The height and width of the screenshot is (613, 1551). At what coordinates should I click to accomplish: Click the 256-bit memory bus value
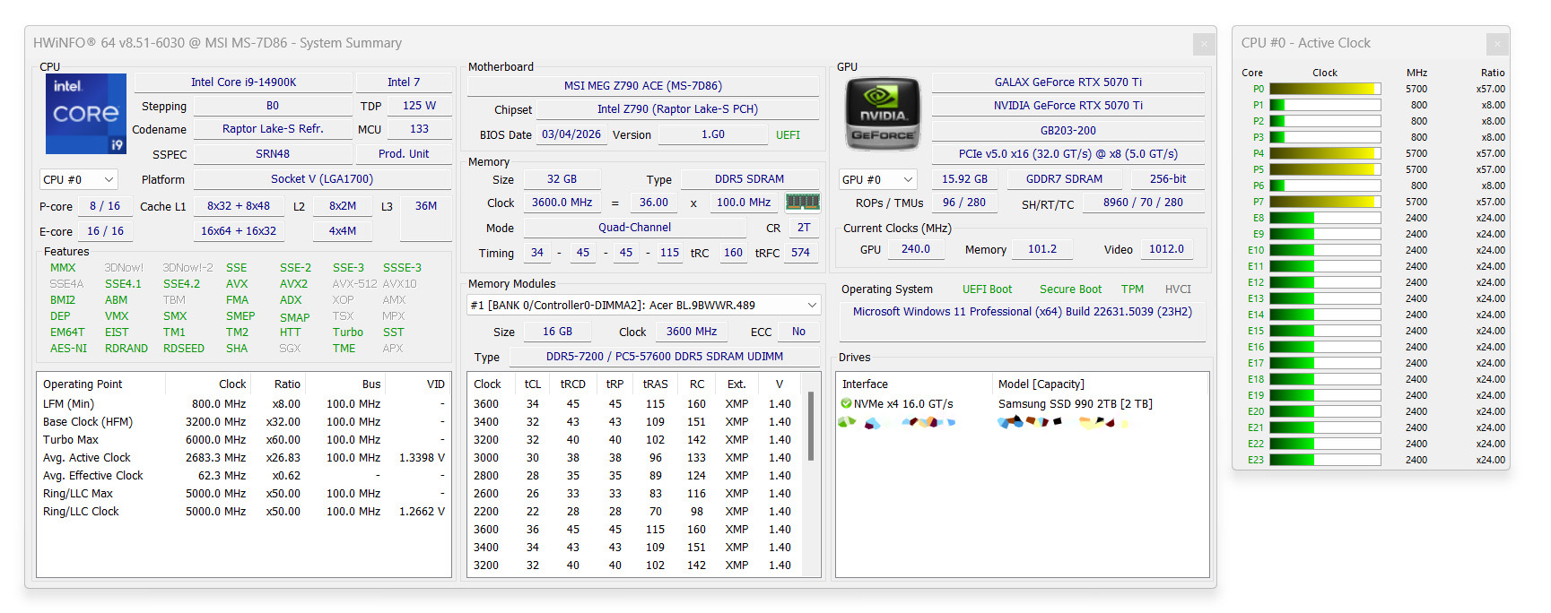click(x=1168, y=179)
